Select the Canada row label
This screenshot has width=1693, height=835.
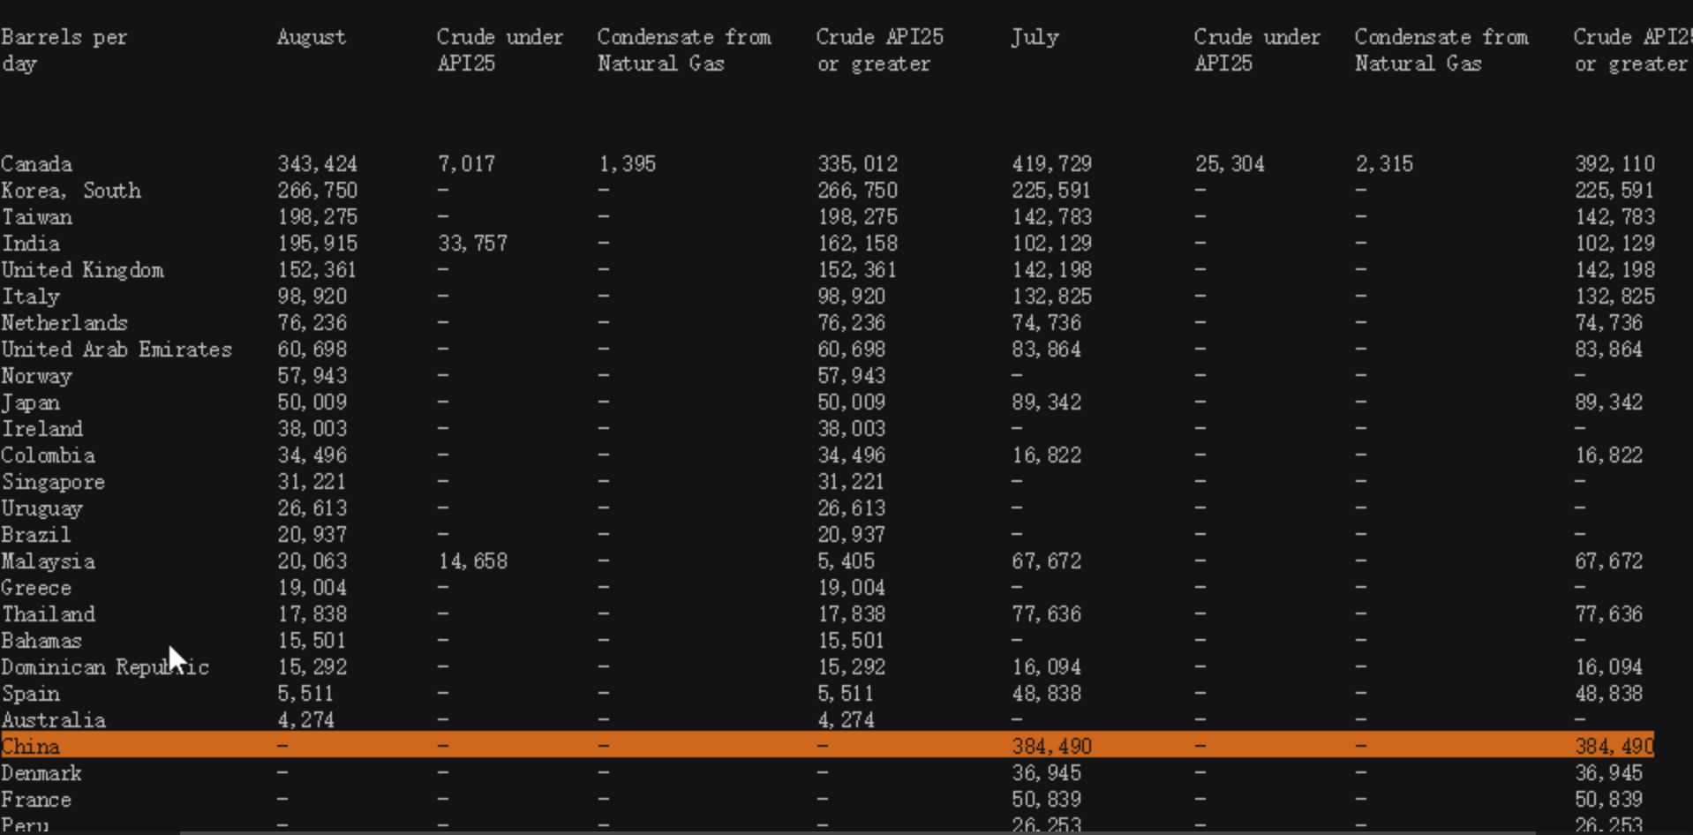(36, 164)
